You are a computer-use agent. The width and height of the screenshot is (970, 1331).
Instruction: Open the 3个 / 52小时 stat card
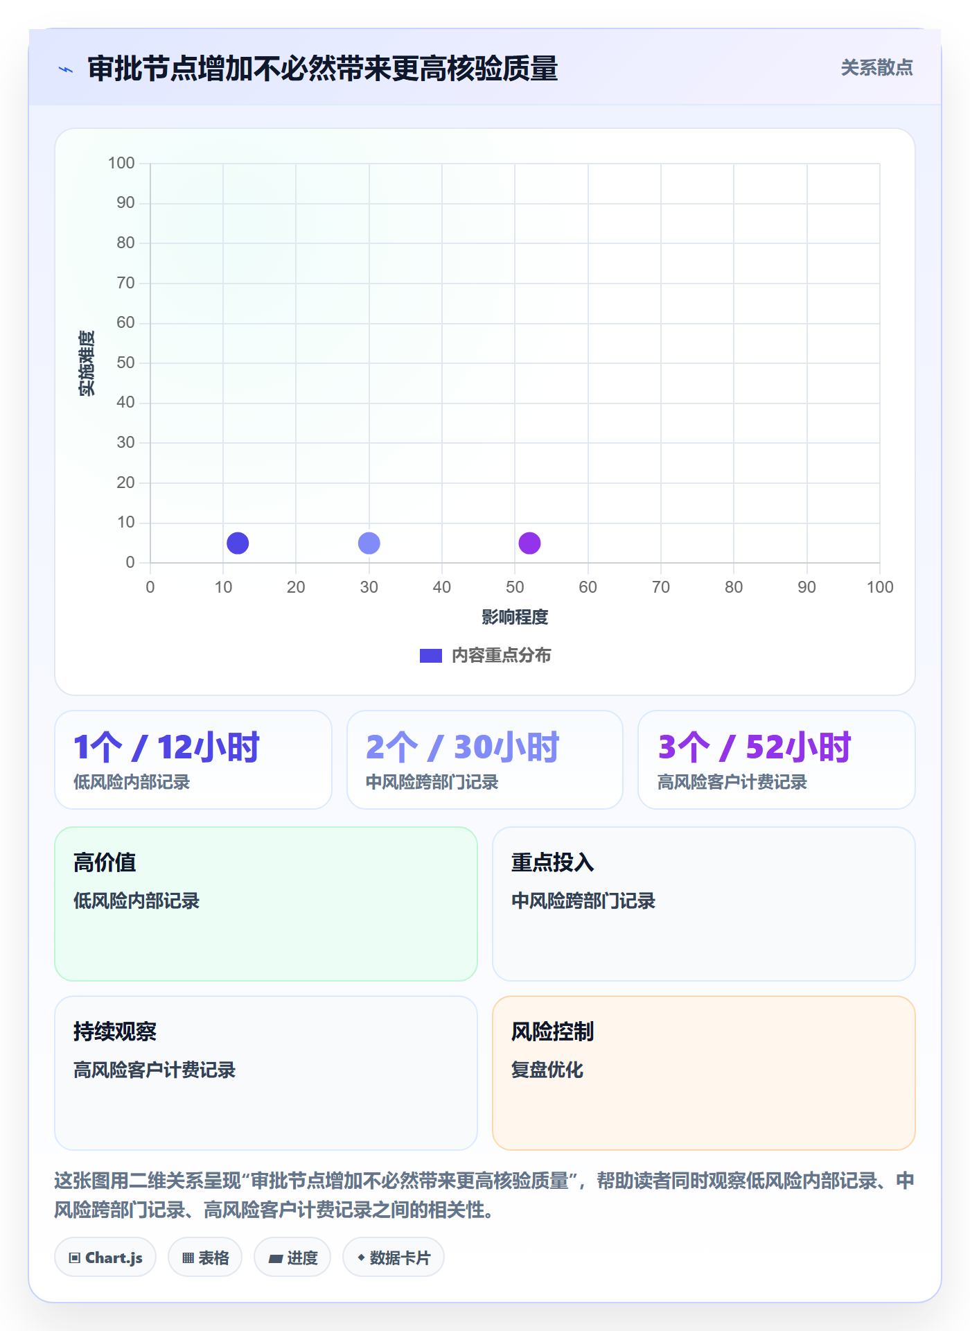pyautogui.click(x=777, y=760)
